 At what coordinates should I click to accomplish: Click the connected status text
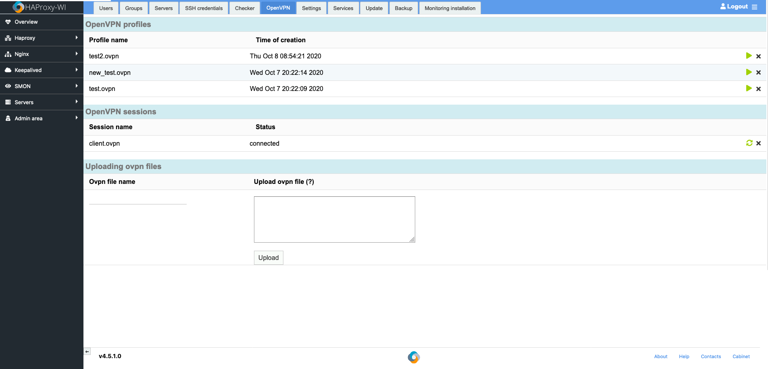[x=264, y=143]
